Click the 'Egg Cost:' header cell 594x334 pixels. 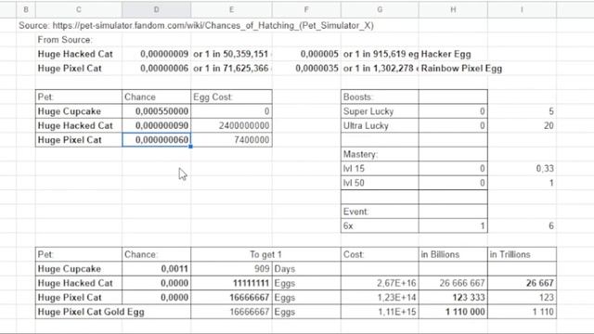coord(231,96)
